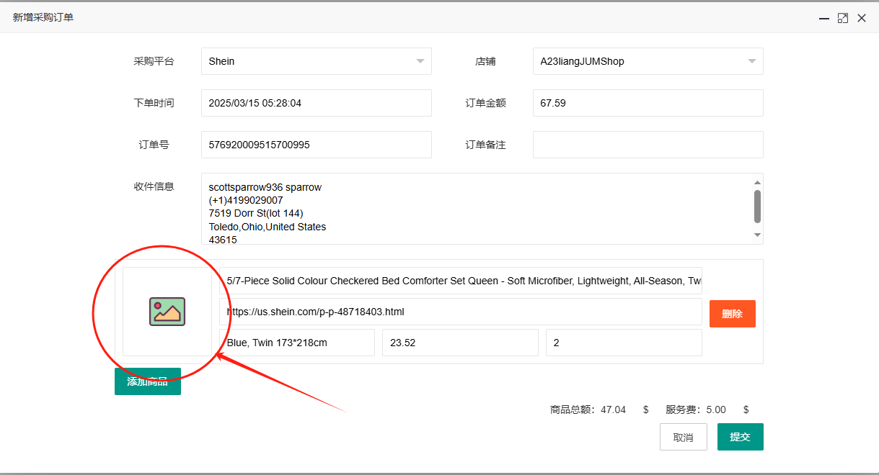Maximize the purchase order dialog window
Viewport: 879px width, 475px height.
[x=842, y=19]
